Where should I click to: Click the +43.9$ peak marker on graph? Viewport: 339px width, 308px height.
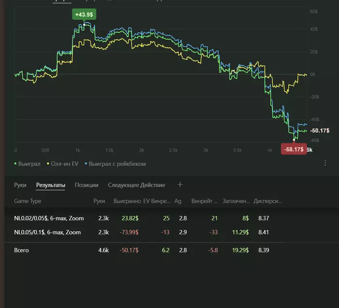(84, 15)
